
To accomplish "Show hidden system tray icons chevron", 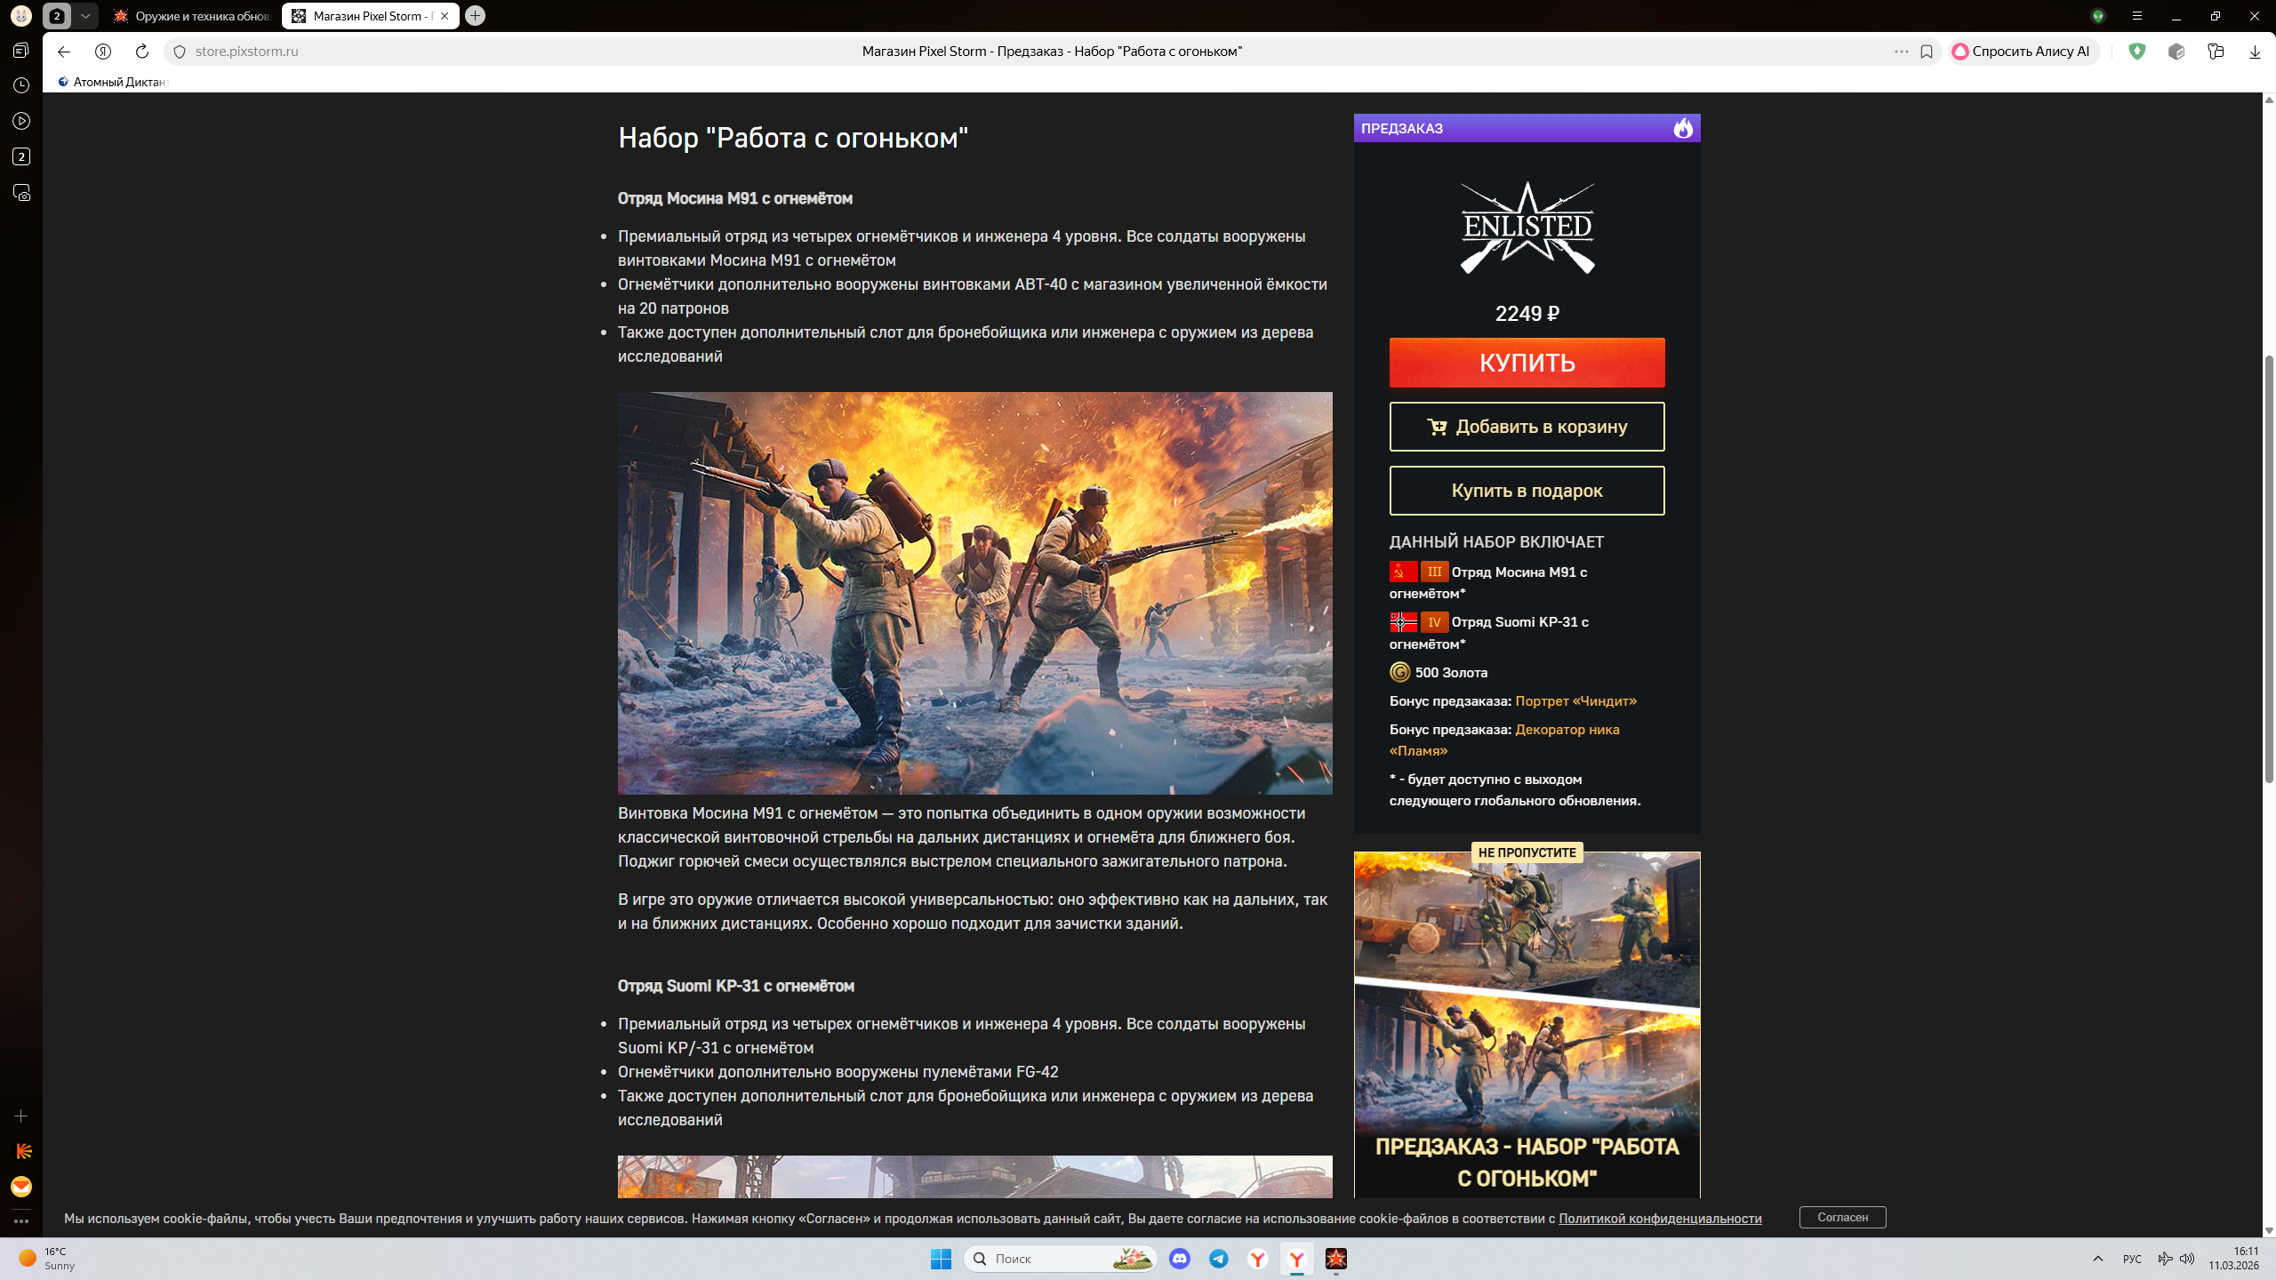I will [x=2098, y=1259].
